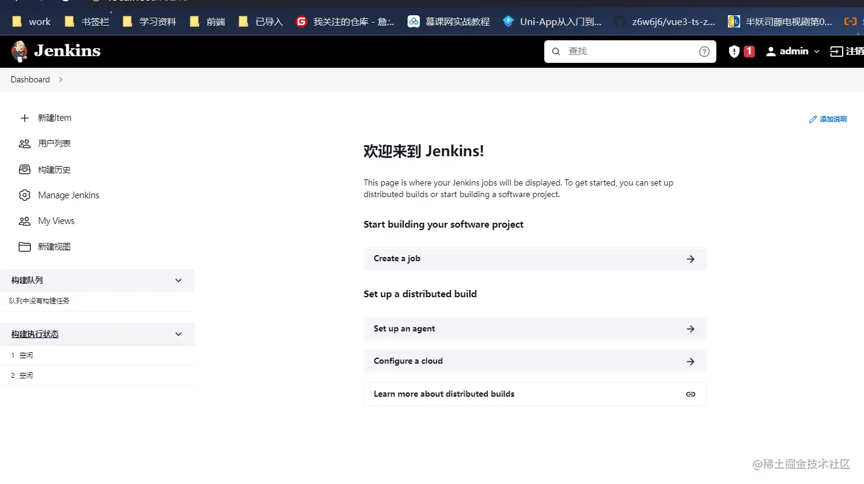Click the plus icon for 新建Item

point(24,118)
